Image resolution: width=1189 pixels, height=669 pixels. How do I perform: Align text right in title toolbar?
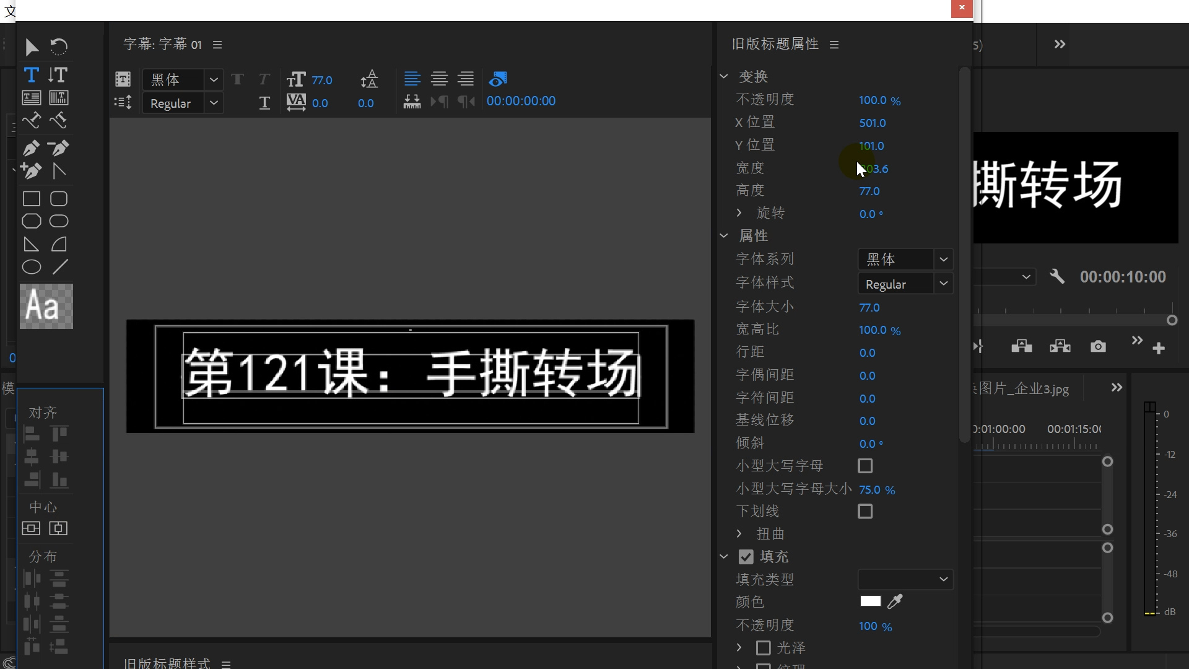tap(466, 79)
